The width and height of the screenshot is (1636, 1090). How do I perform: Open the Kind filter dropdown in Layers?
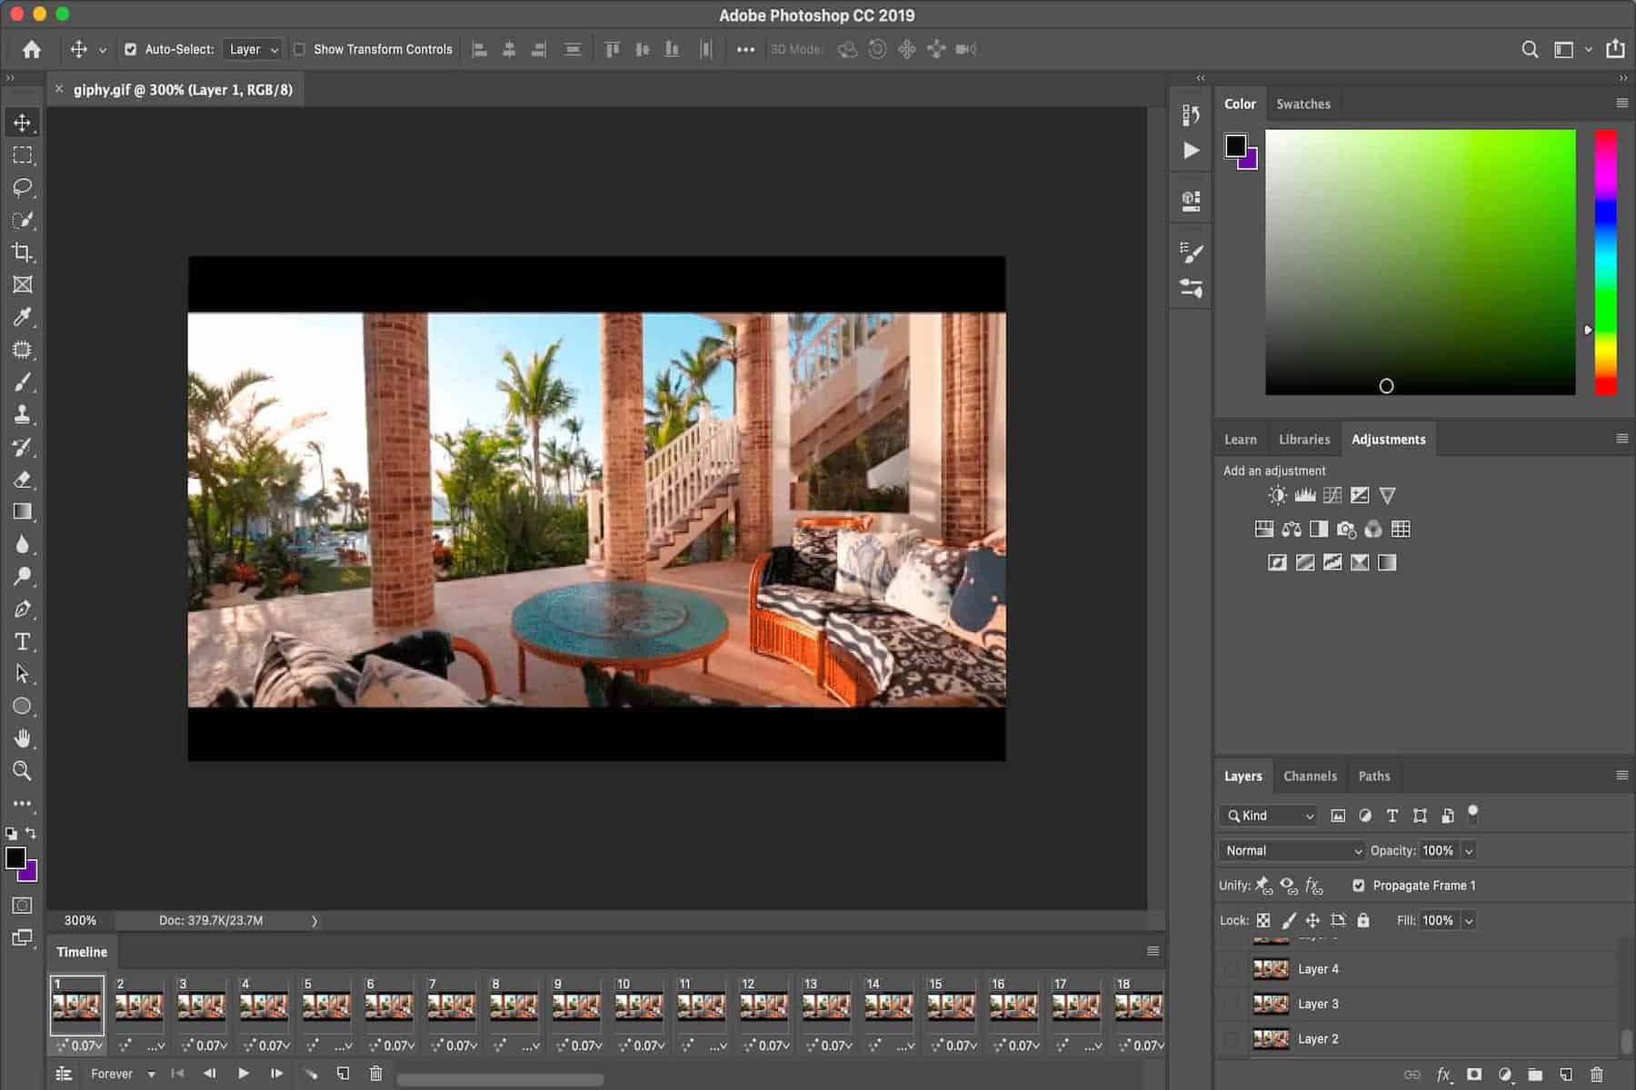(x=1266, y=815)
